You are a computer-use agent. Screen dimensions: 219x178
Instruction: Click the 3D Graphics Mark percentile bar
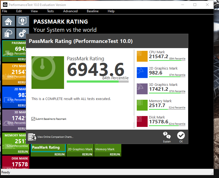tap(167, 93)
